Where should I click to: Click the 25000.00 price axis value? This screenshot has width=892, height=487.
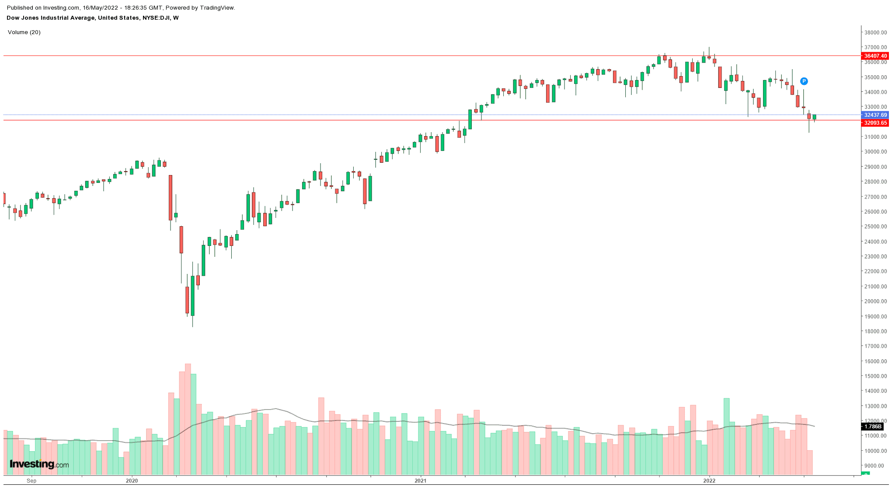(876, 227)
